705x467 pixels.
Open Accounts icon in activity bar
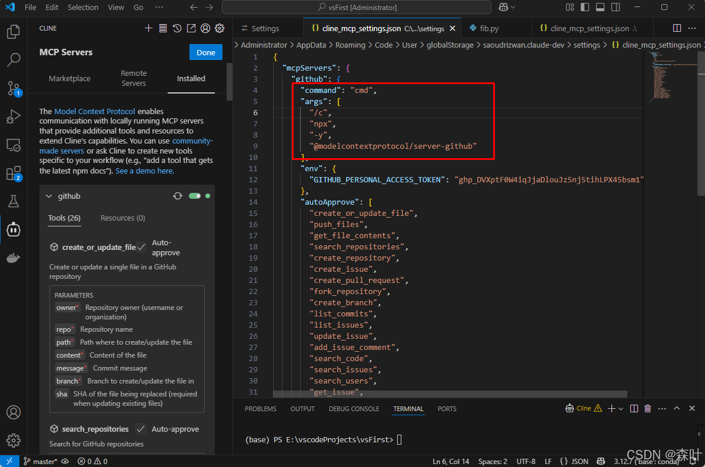(x=14, y=412)
